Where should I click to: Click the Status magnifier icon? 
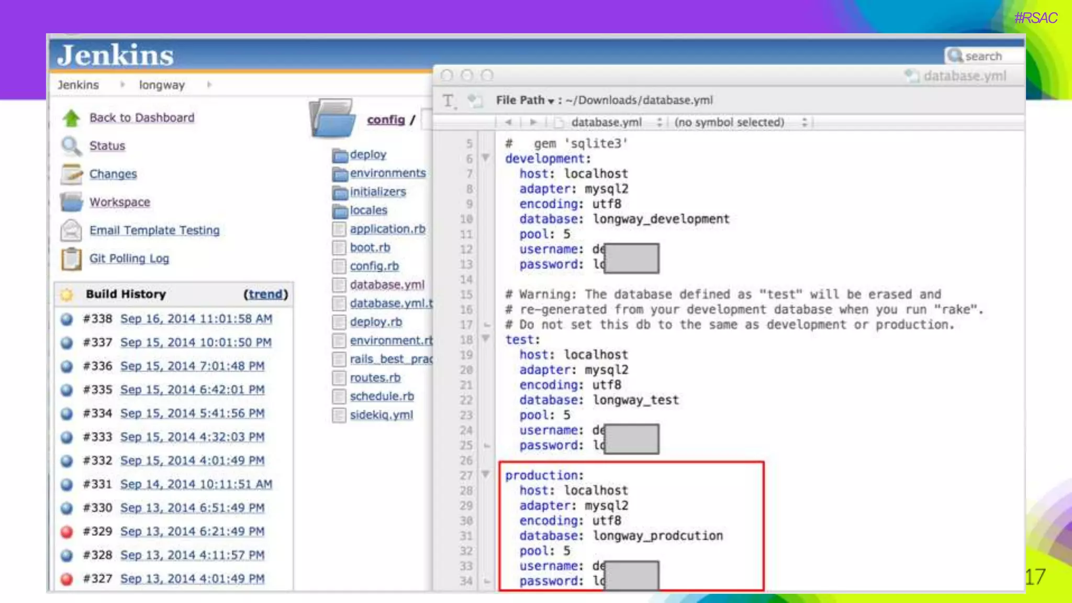[x=71, y=146]
